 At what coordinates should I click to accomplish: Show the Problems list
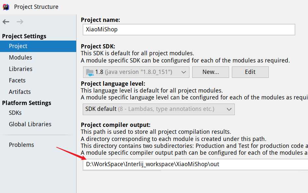[x=21, y=145]
